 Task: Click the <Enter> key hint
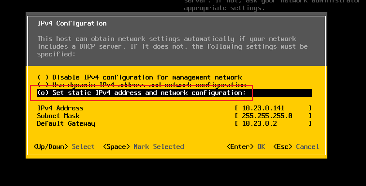pos(240,146)
